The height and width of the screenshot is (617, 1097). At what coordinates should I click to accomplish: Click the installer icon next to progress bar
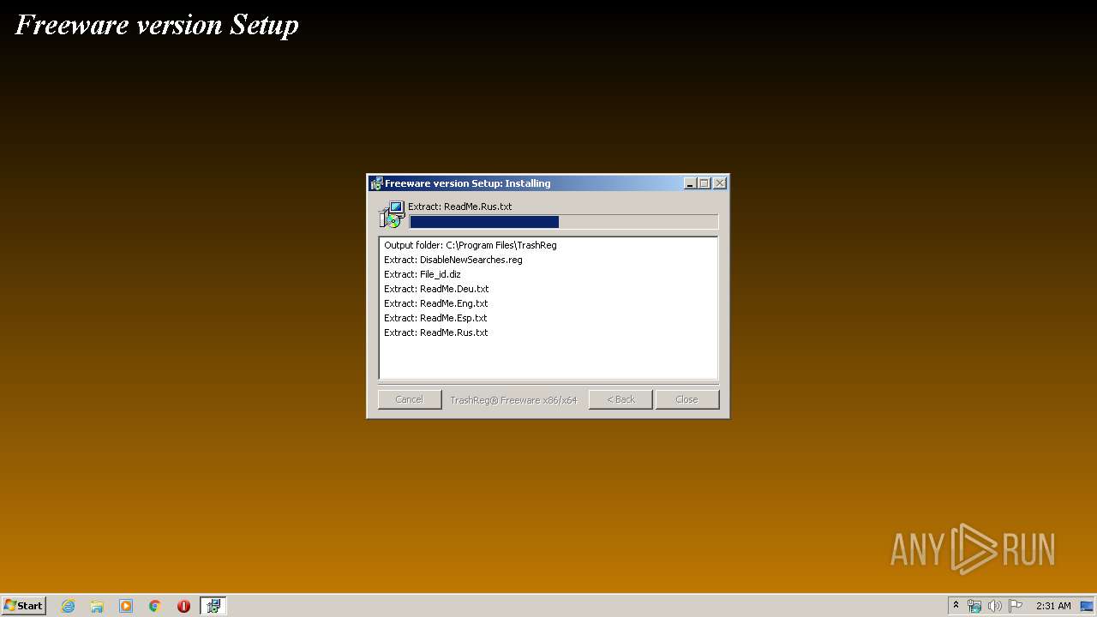click(x=392, y=214)
